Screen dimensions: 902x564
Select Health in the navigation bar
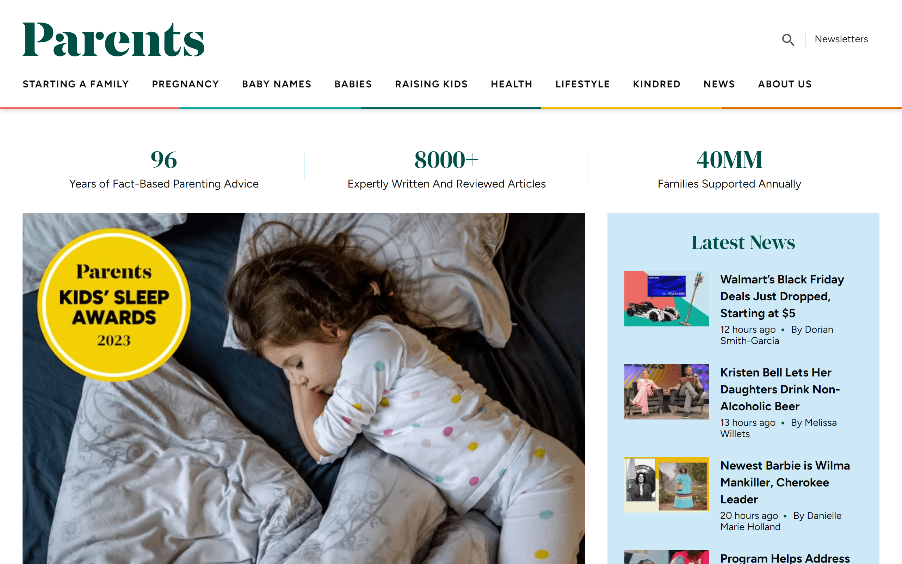511,84
